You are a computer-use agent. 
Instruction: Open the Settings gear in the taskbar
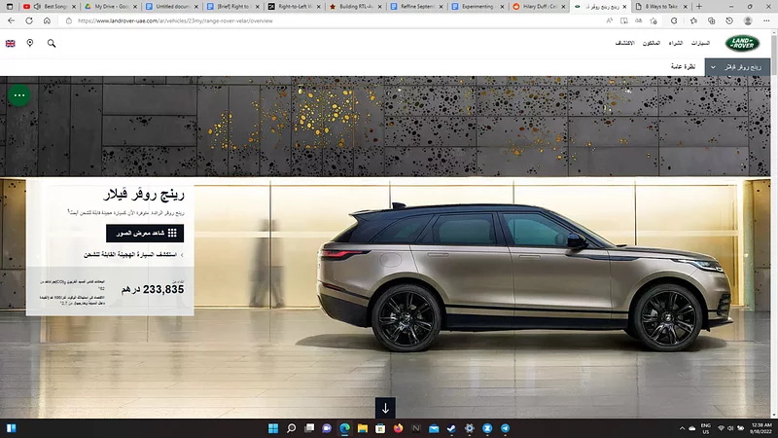coord(470,428)
